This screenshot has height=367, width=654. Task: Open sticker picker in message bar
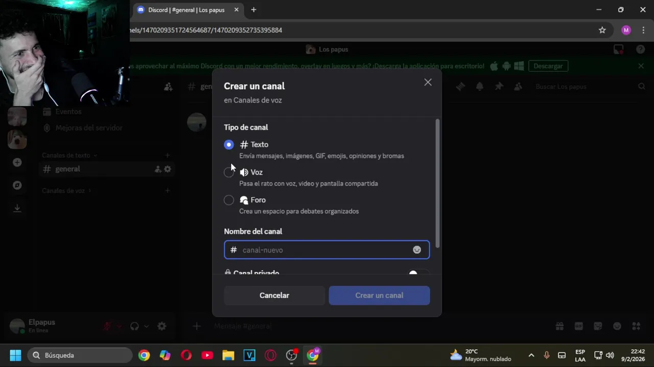598,326
